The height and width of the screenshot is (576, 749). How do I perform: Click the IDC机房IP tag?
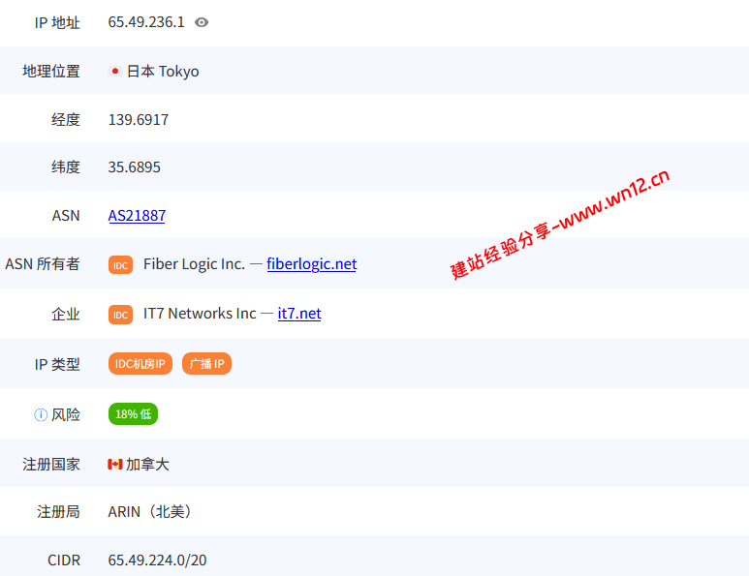(x=140, y=364)
